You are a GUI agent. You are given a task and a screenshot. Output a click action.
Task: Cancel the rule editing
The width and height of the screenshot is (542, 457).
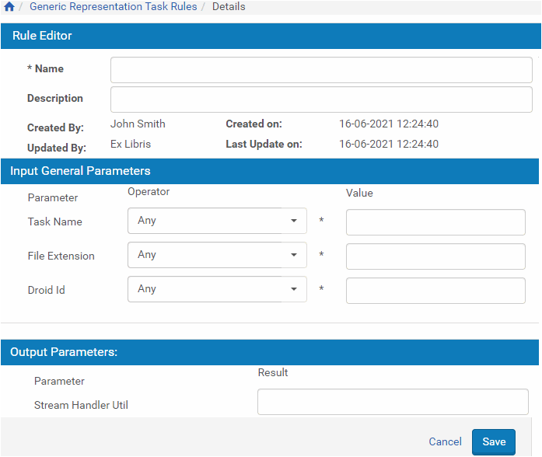pos(445,441)
